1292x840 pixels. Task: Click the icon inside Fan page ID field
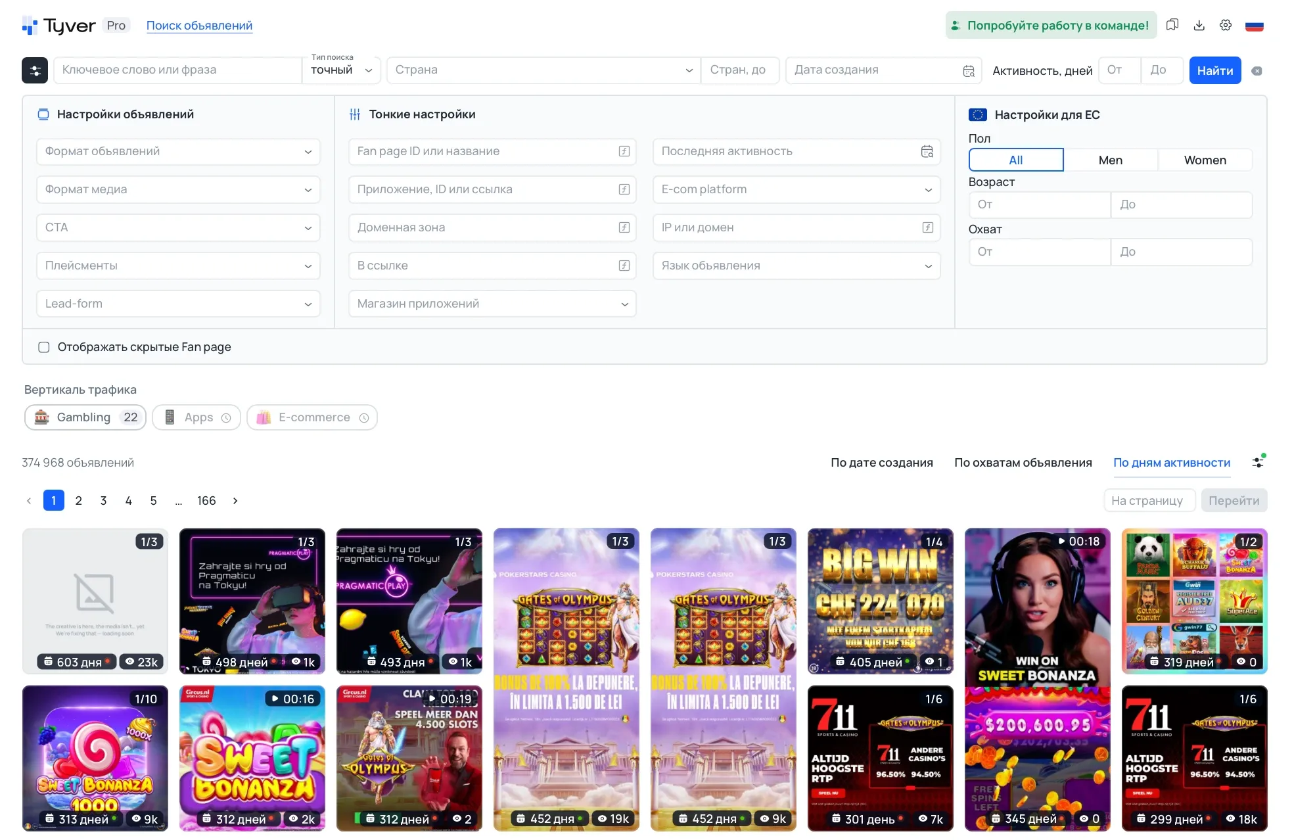pos(624,151)
